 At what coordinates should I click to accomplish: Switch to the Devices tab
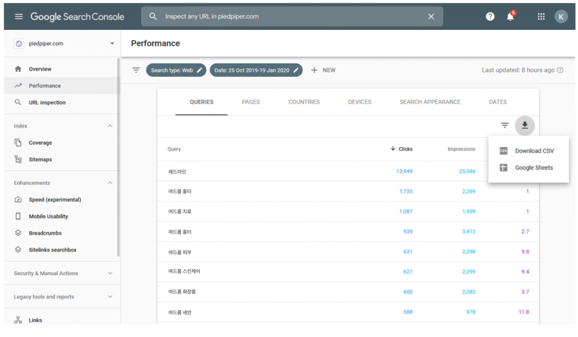click(x=360, y=102)
